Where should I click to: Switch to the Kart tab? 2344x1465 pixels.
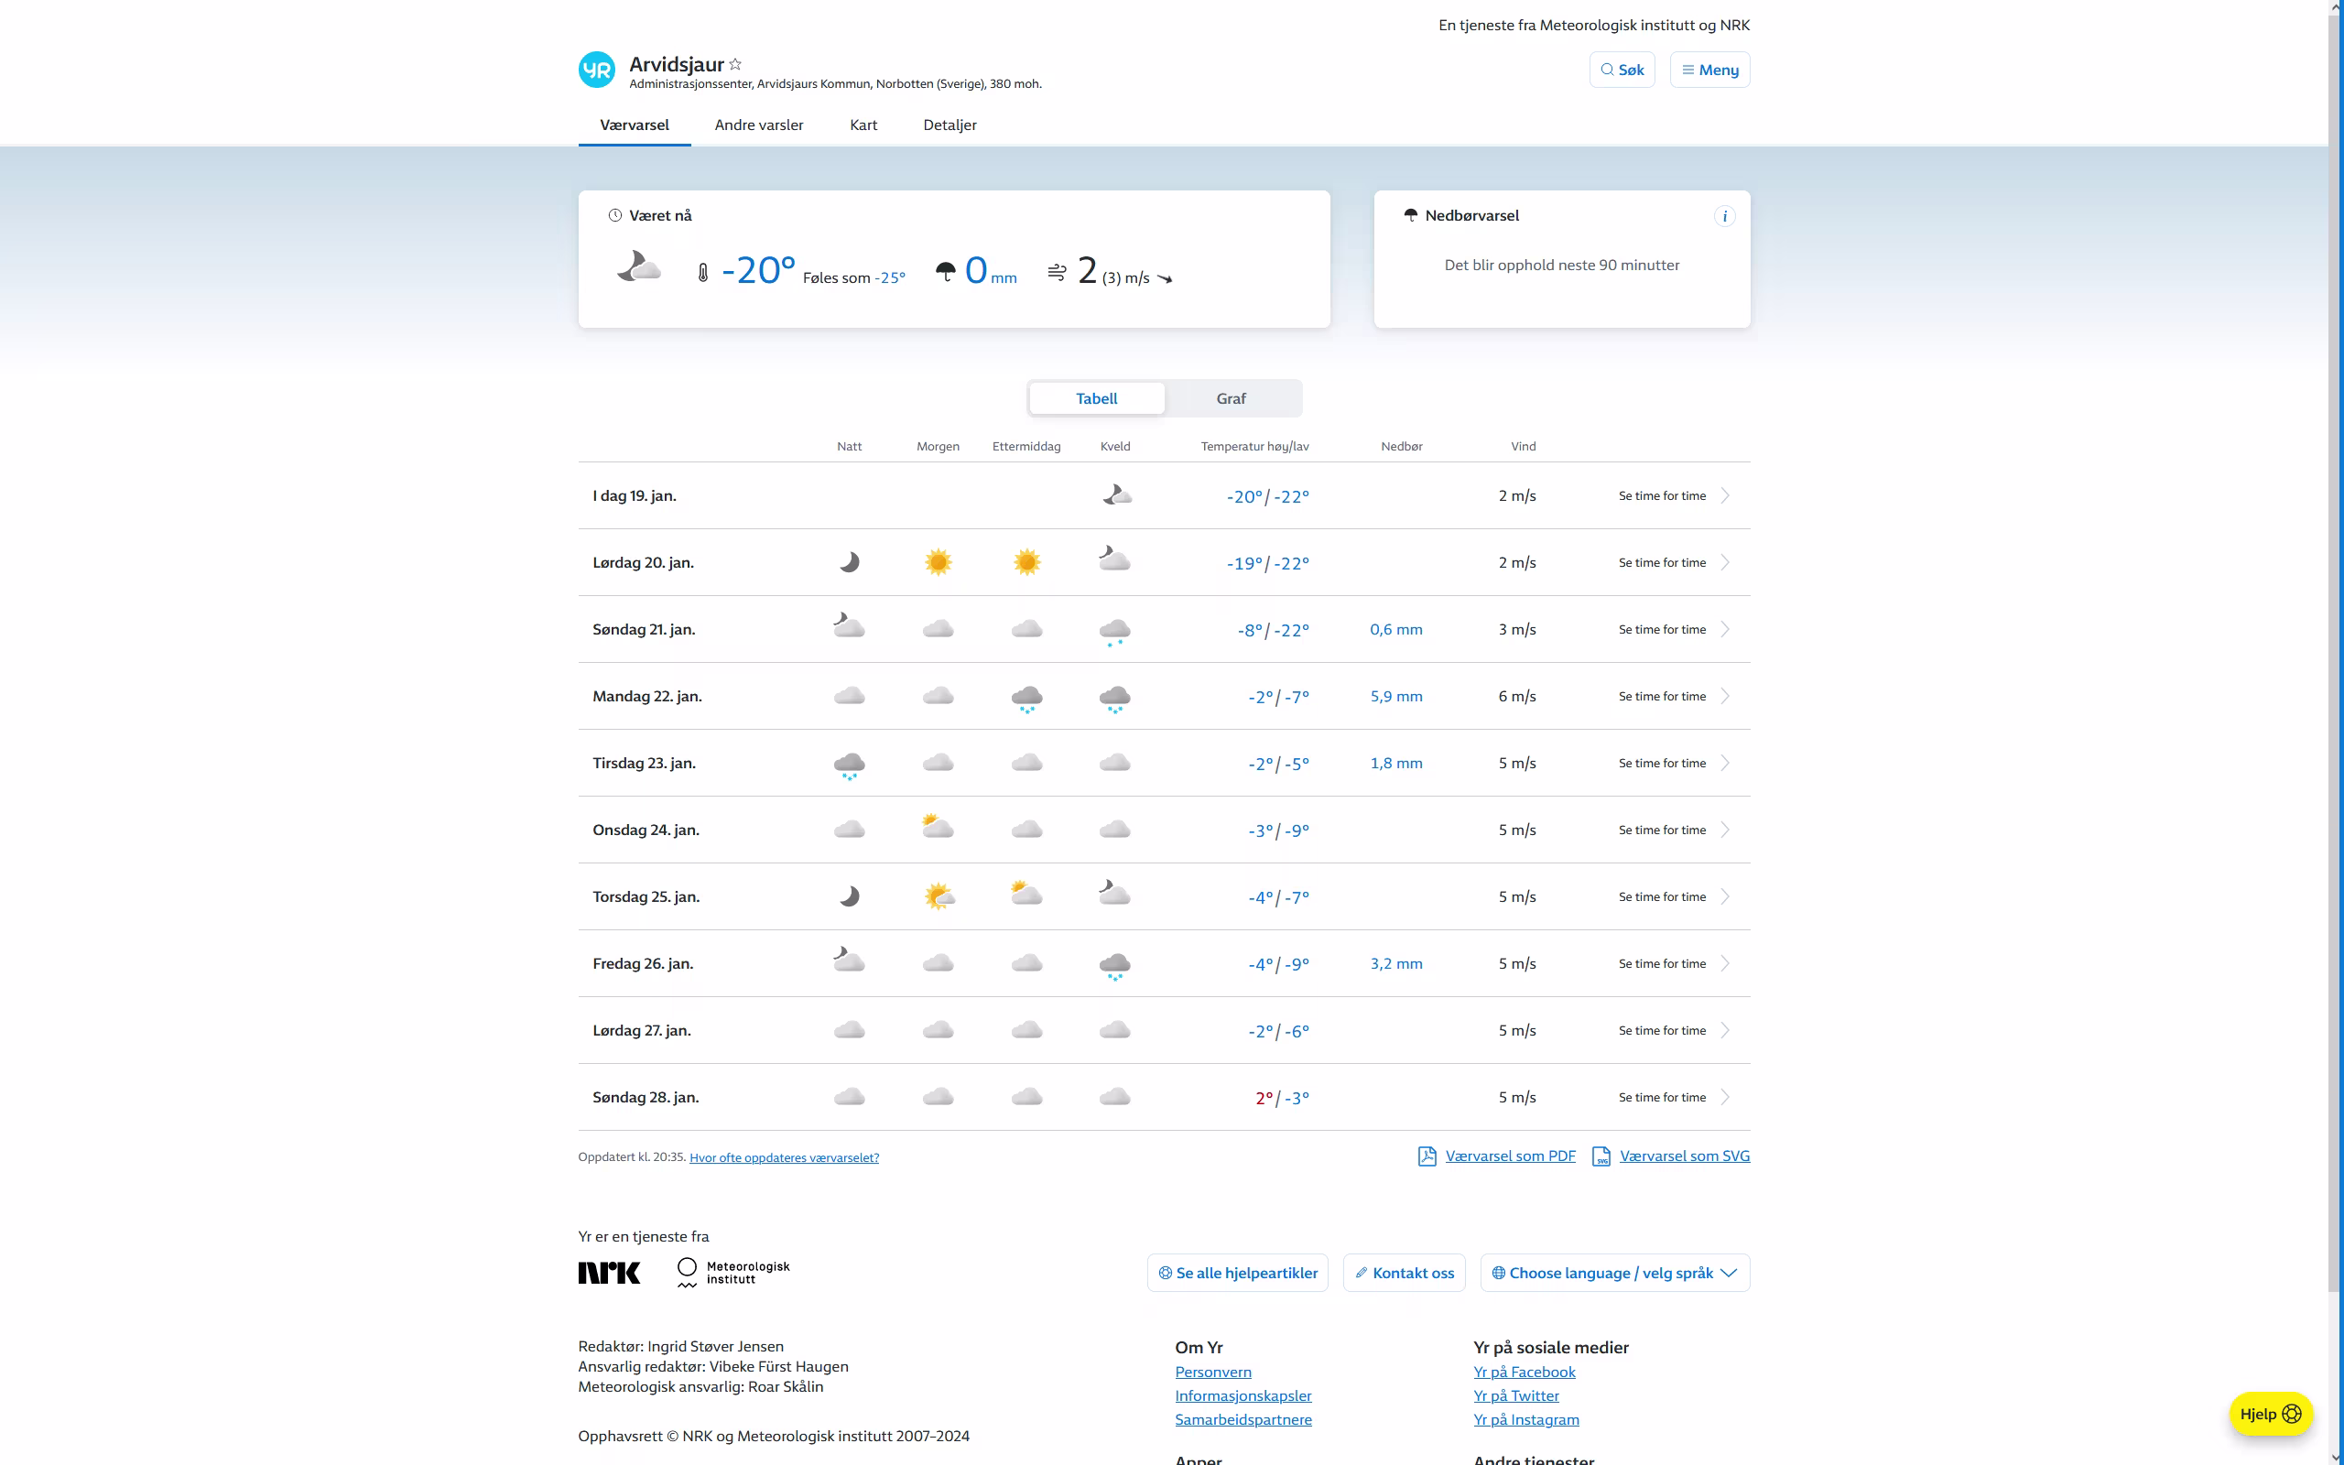coord(863,125)
